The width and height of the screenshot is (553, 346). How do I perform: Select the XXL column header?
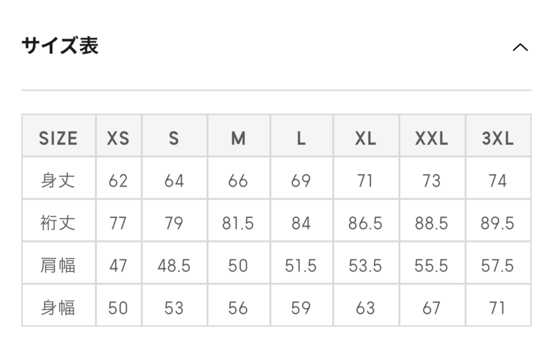pyautogui.click(x=431, y=138)
